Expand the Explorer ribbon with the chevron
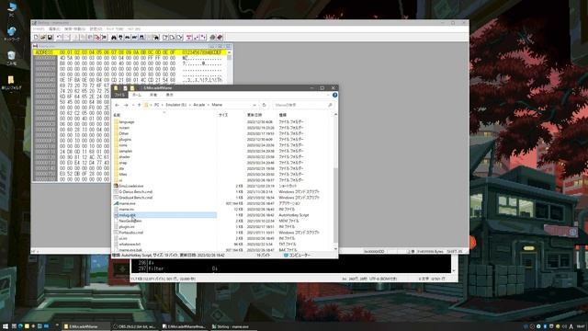The image size is (588, 331). tap(328, 96)
